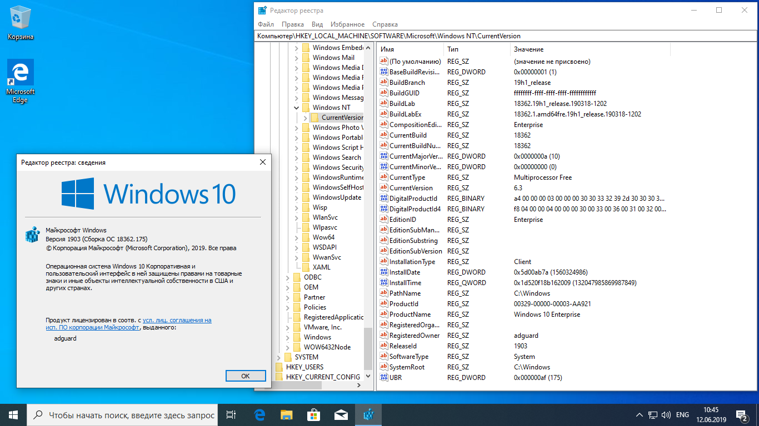Screen dimensions: 759x426
Task: Click the Registry Editor taskbar icon
Action: pyautogui.click(x=368, y=415)
